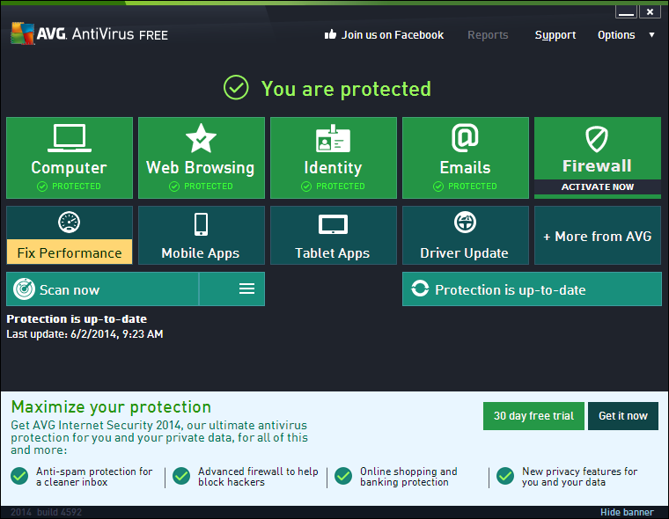Hide the promotional banner
This screenshot has height=519, width=669.
coord(627,512)
